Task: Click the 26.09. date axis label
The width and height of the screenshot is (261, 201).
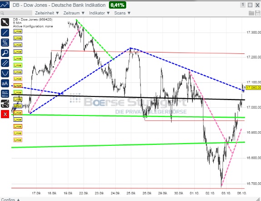Action: pyautogui.click(x=147, y=193)
